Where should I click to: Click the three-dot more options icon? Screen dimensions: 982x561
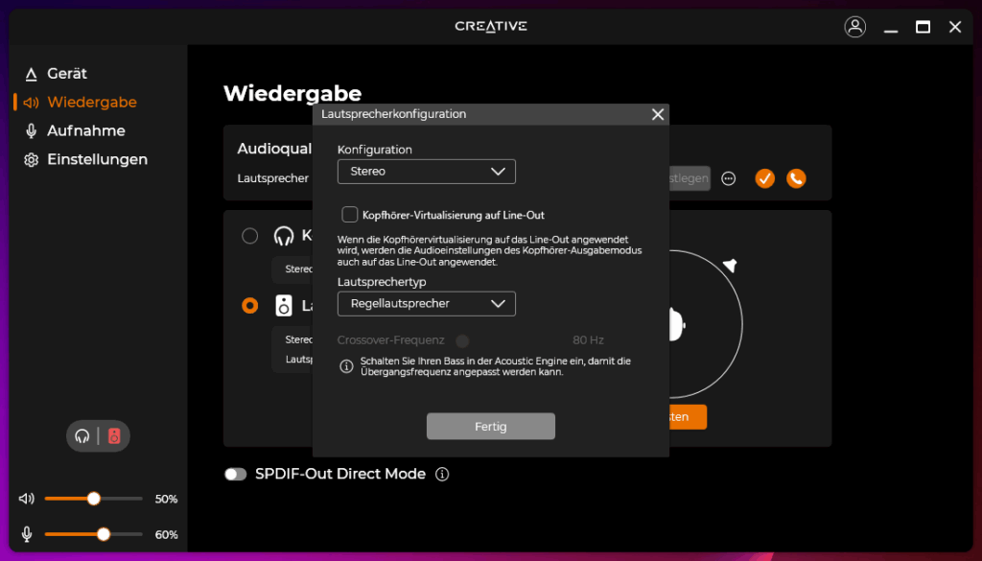729,178
